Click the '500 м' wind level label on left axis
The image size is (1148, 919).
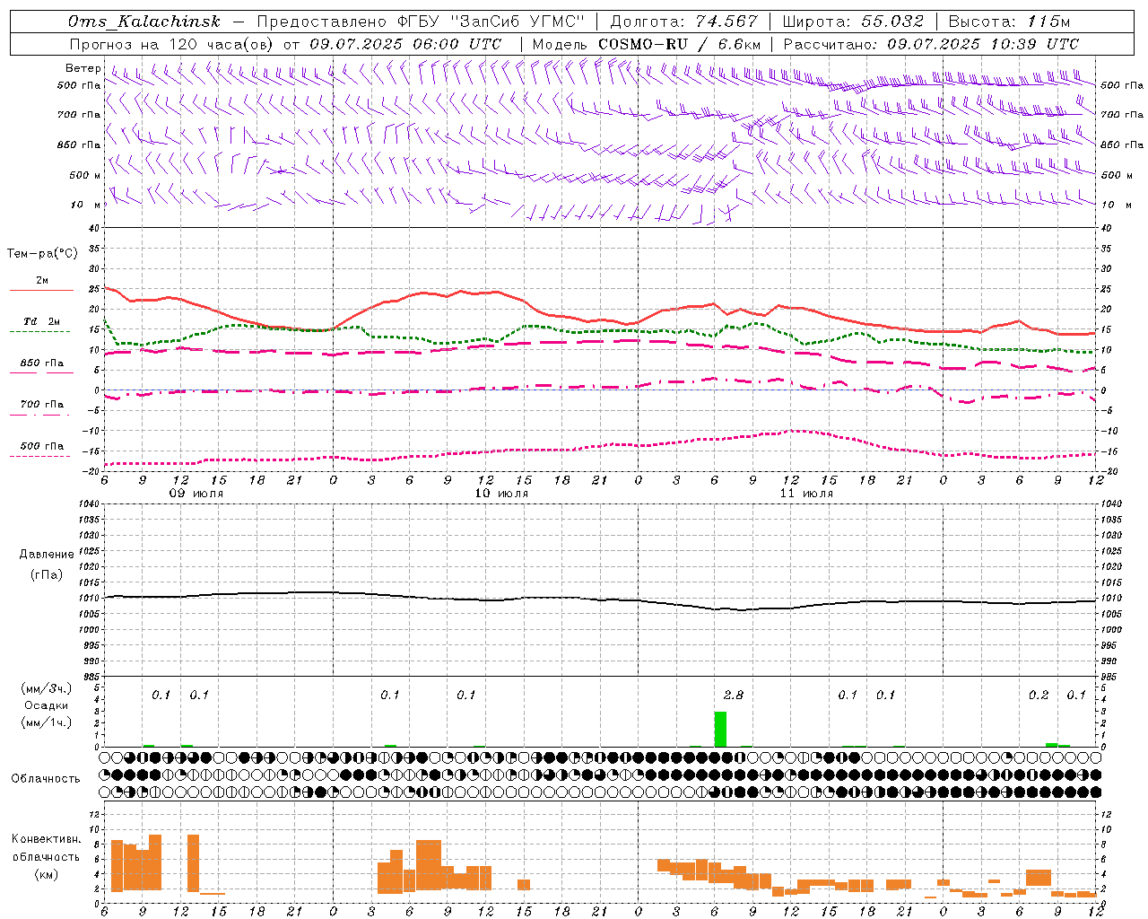[x=85, y=175]
